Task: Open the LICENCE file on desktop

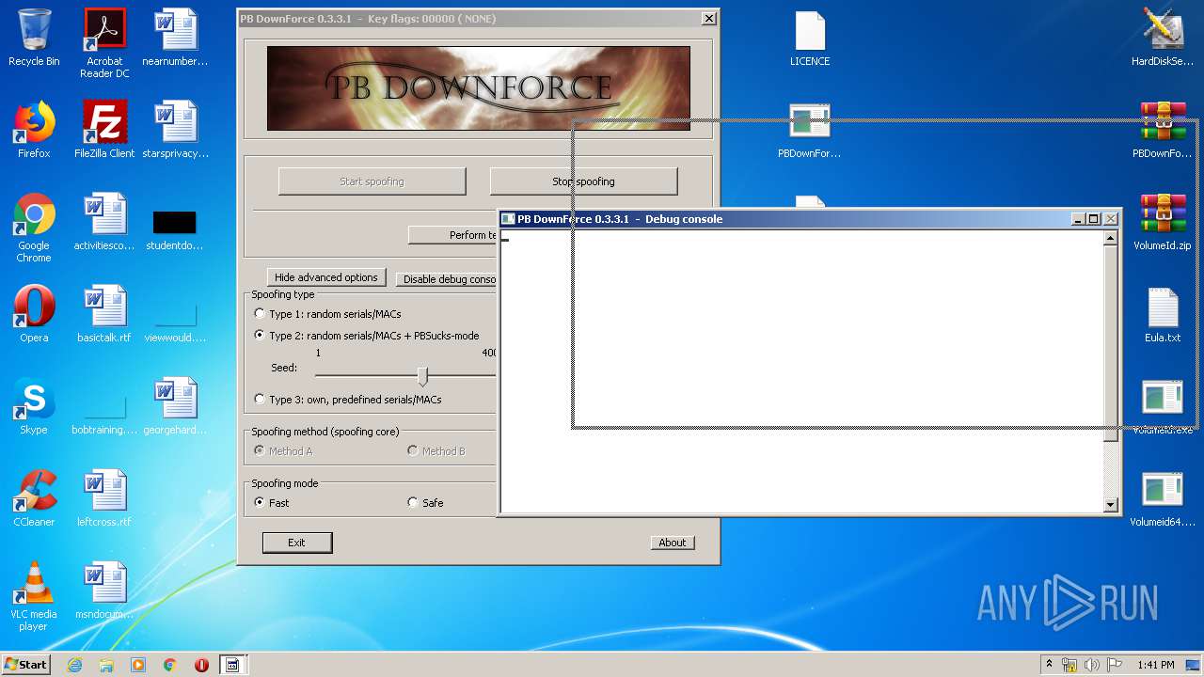Action: (810, 38)
